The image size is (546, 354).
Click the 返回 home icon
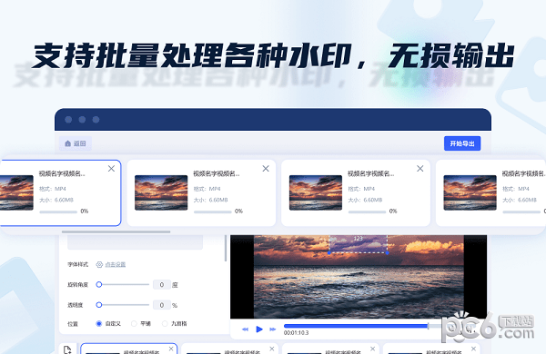pos(68,143)
